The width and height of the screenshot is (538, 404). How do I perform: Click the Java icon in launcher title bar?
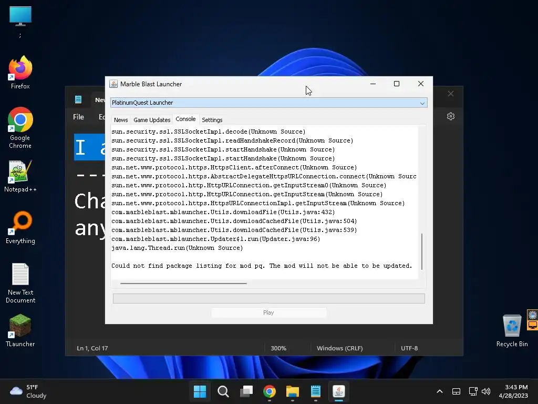[x=113, y=84]
